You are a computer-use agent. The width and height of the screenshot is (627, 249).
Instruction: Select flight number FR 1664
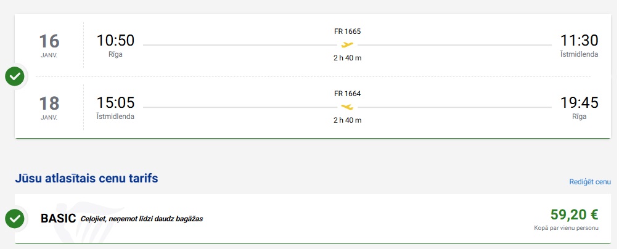[x=347, y=94]
